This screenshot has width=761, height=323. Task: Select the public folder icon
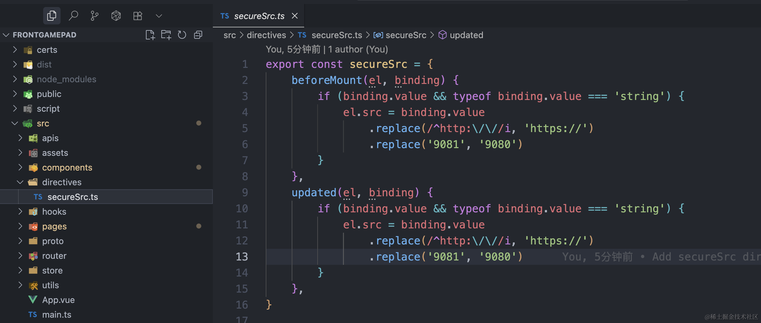[x=28, y=94]
